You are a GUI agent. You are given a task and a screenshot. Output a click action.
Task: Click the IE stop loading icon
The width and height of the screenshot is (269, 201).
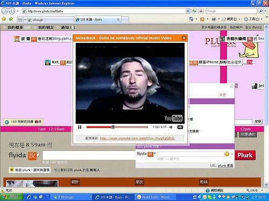[x=201, y=11]
